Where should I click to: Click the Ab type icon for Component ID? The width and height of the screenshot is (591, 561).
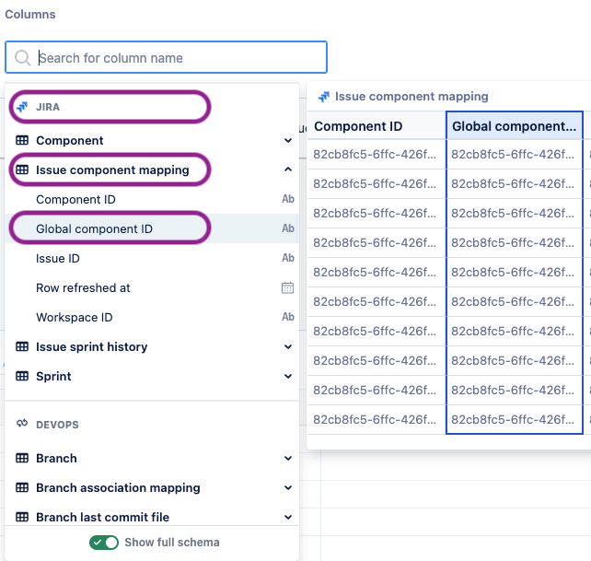coord(288,199)
